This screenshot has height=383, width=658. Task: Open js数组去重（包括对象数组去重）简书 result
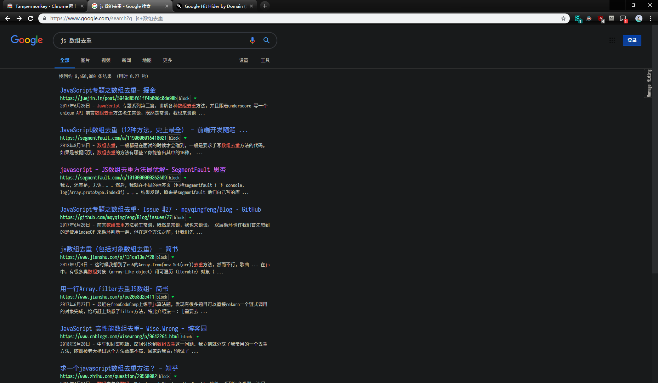(x=119, y=249)
